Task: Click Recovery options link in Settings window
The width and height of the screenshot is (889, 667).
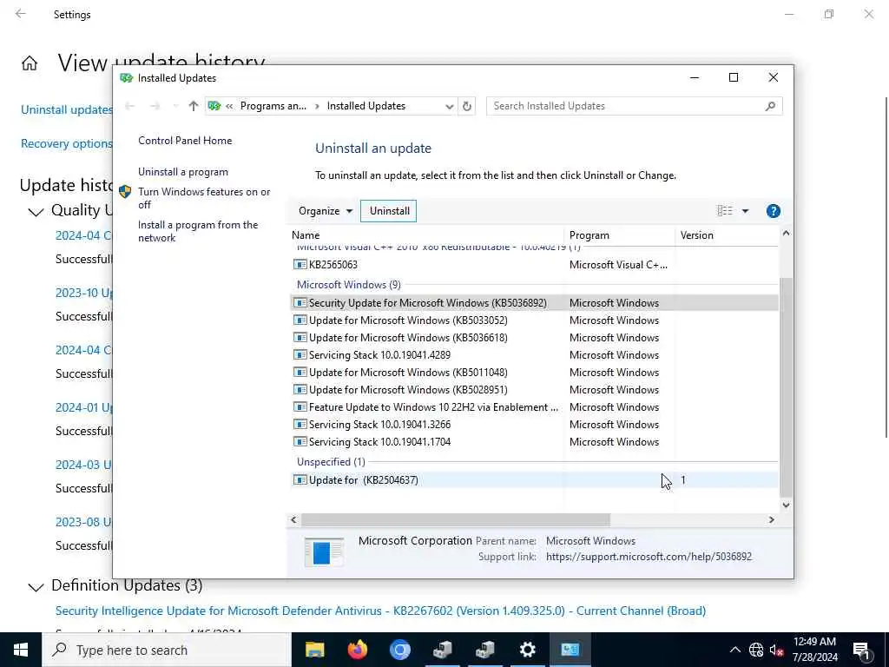Action: click(x=67, y=143)
